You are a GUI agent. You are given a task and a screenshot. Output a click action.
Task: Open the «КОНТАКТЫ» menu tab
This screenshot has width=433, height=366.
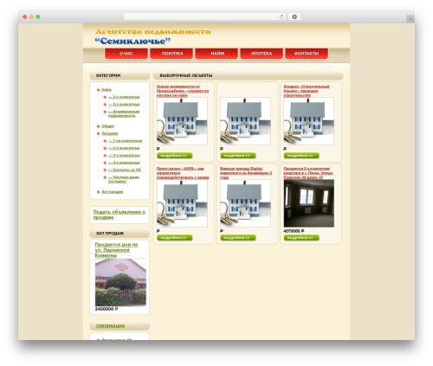pyautogui.click(x=307, y=54)
